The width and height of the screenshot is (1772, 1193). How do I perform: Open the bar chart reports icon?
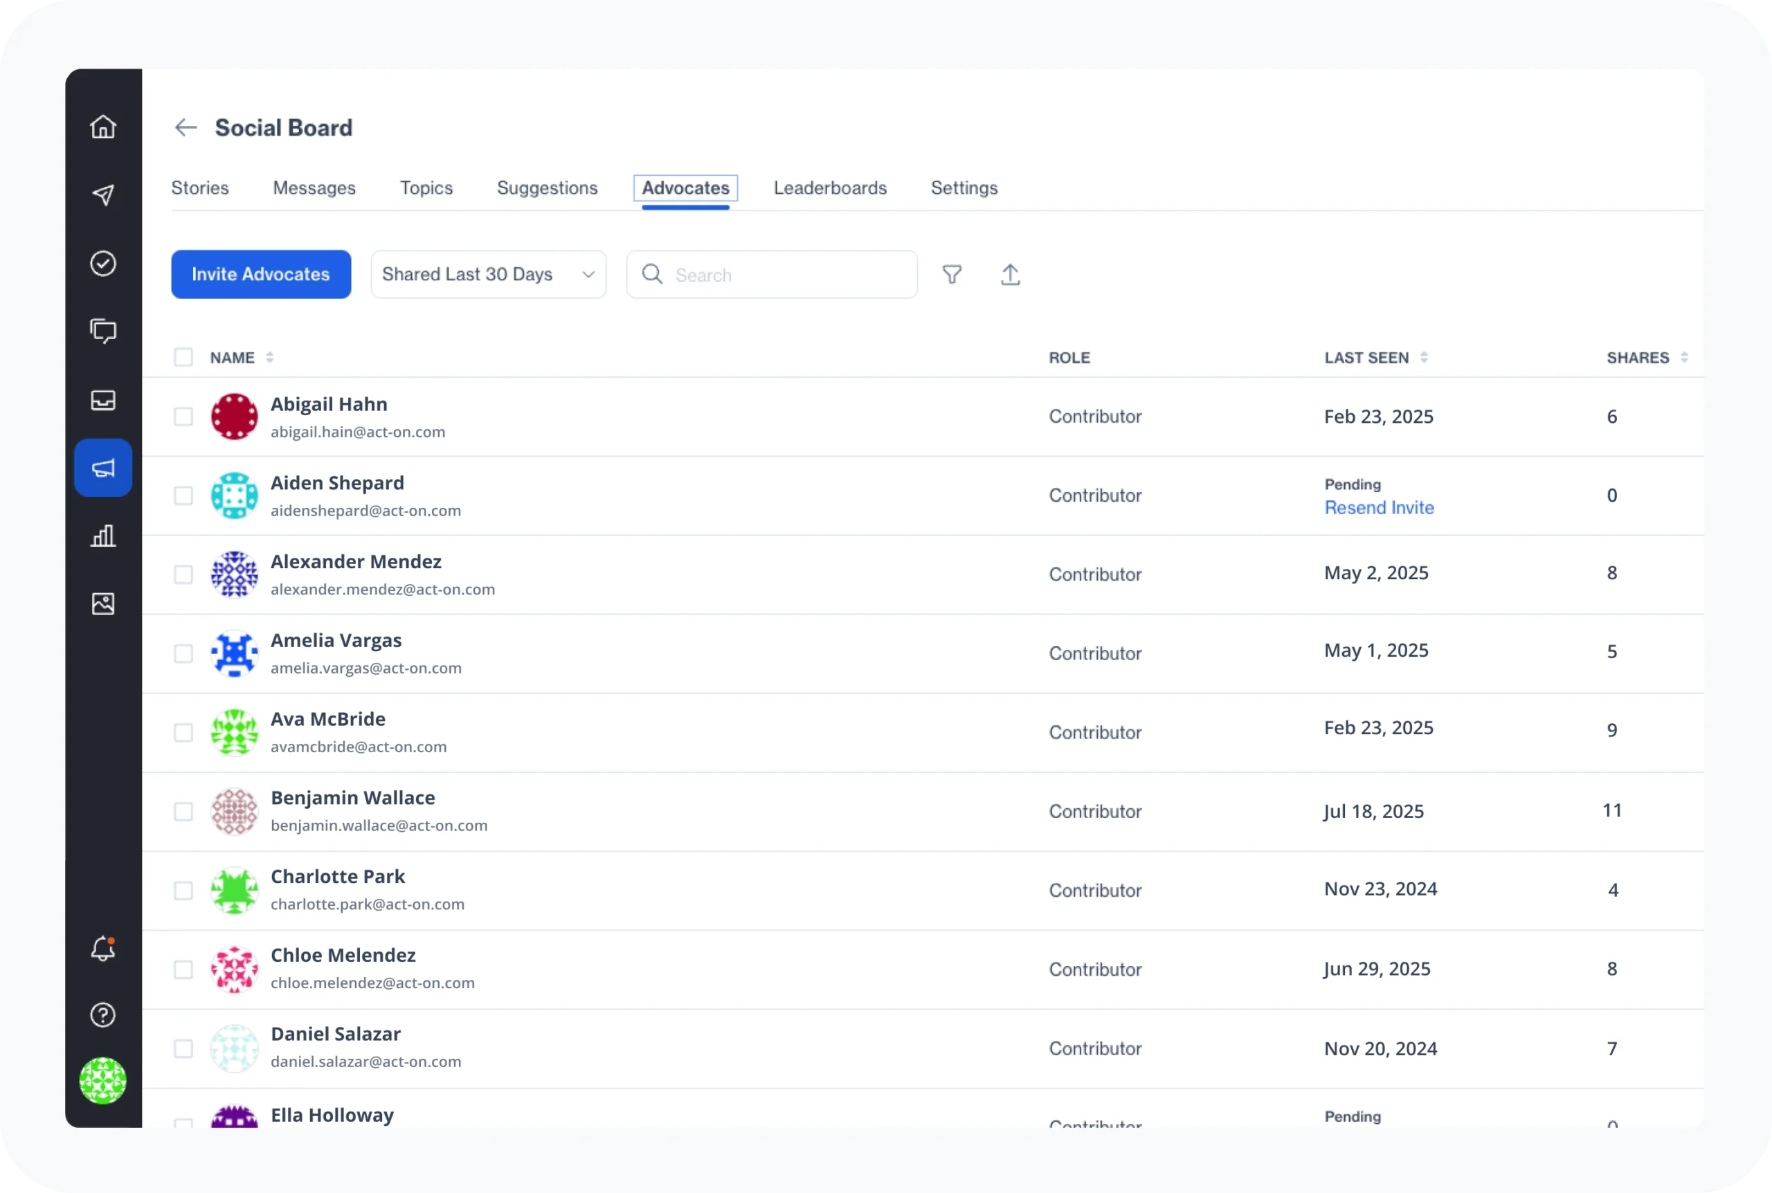coord(102,536)
